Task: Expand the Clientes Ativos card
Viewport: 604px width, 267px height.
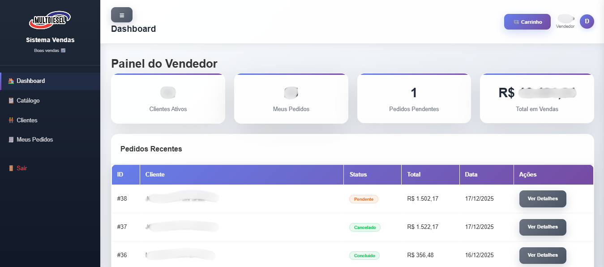Action: [168, 98]
